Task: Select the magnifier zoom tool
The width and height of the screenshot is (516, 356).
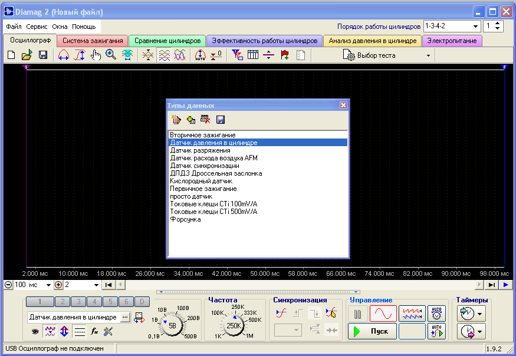Action: [x=111, y=55]
